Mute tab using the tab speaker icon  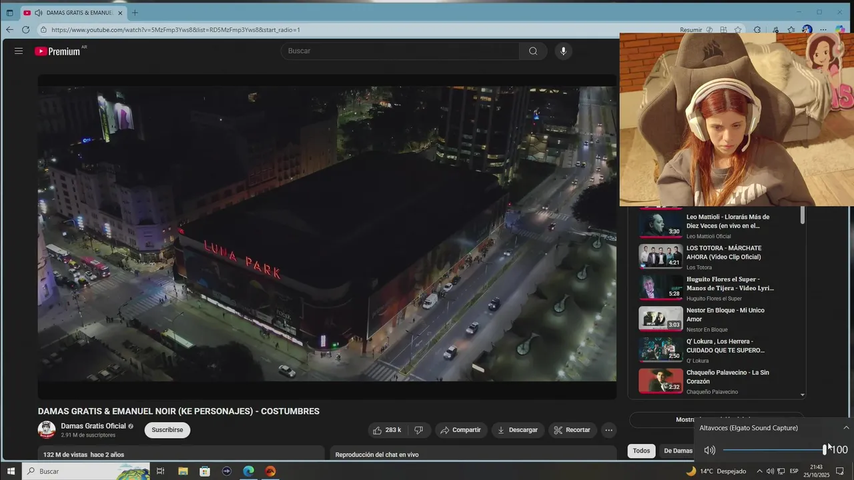point(38,13)
